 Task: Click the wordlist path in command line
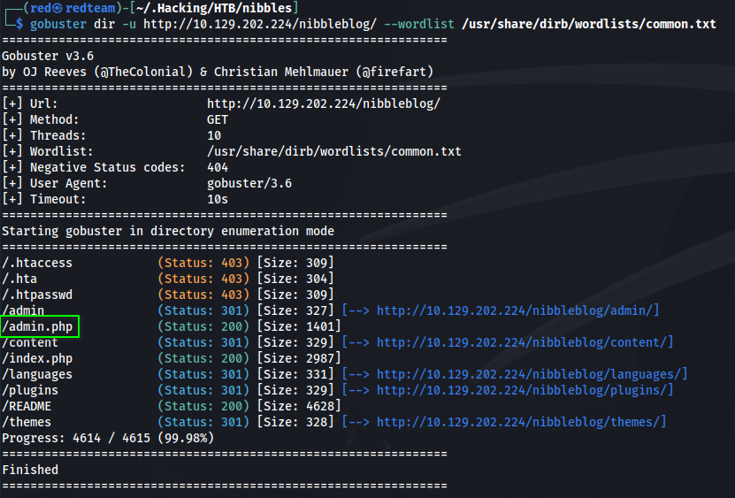coord(589,24)
